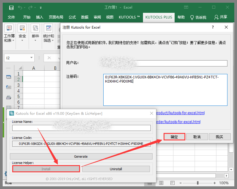Open the 统计和筛选 tool group
The height and width of the screenshot is (189, 237).
[x=49, y=33]
